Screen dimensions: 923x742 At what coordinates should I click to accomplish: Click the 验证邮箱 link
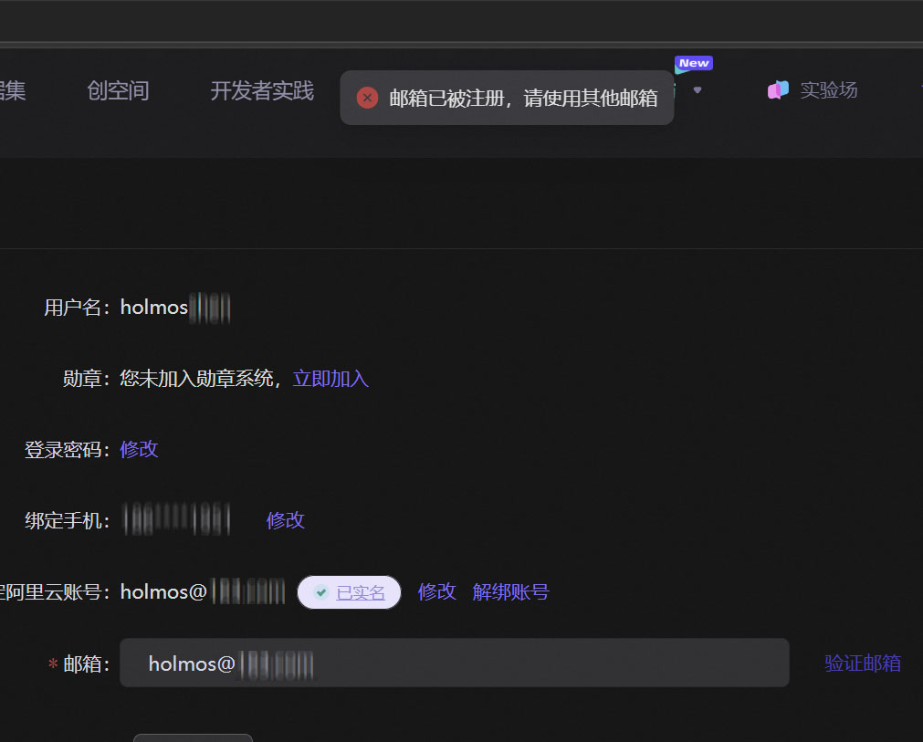(x=863, y=664)
